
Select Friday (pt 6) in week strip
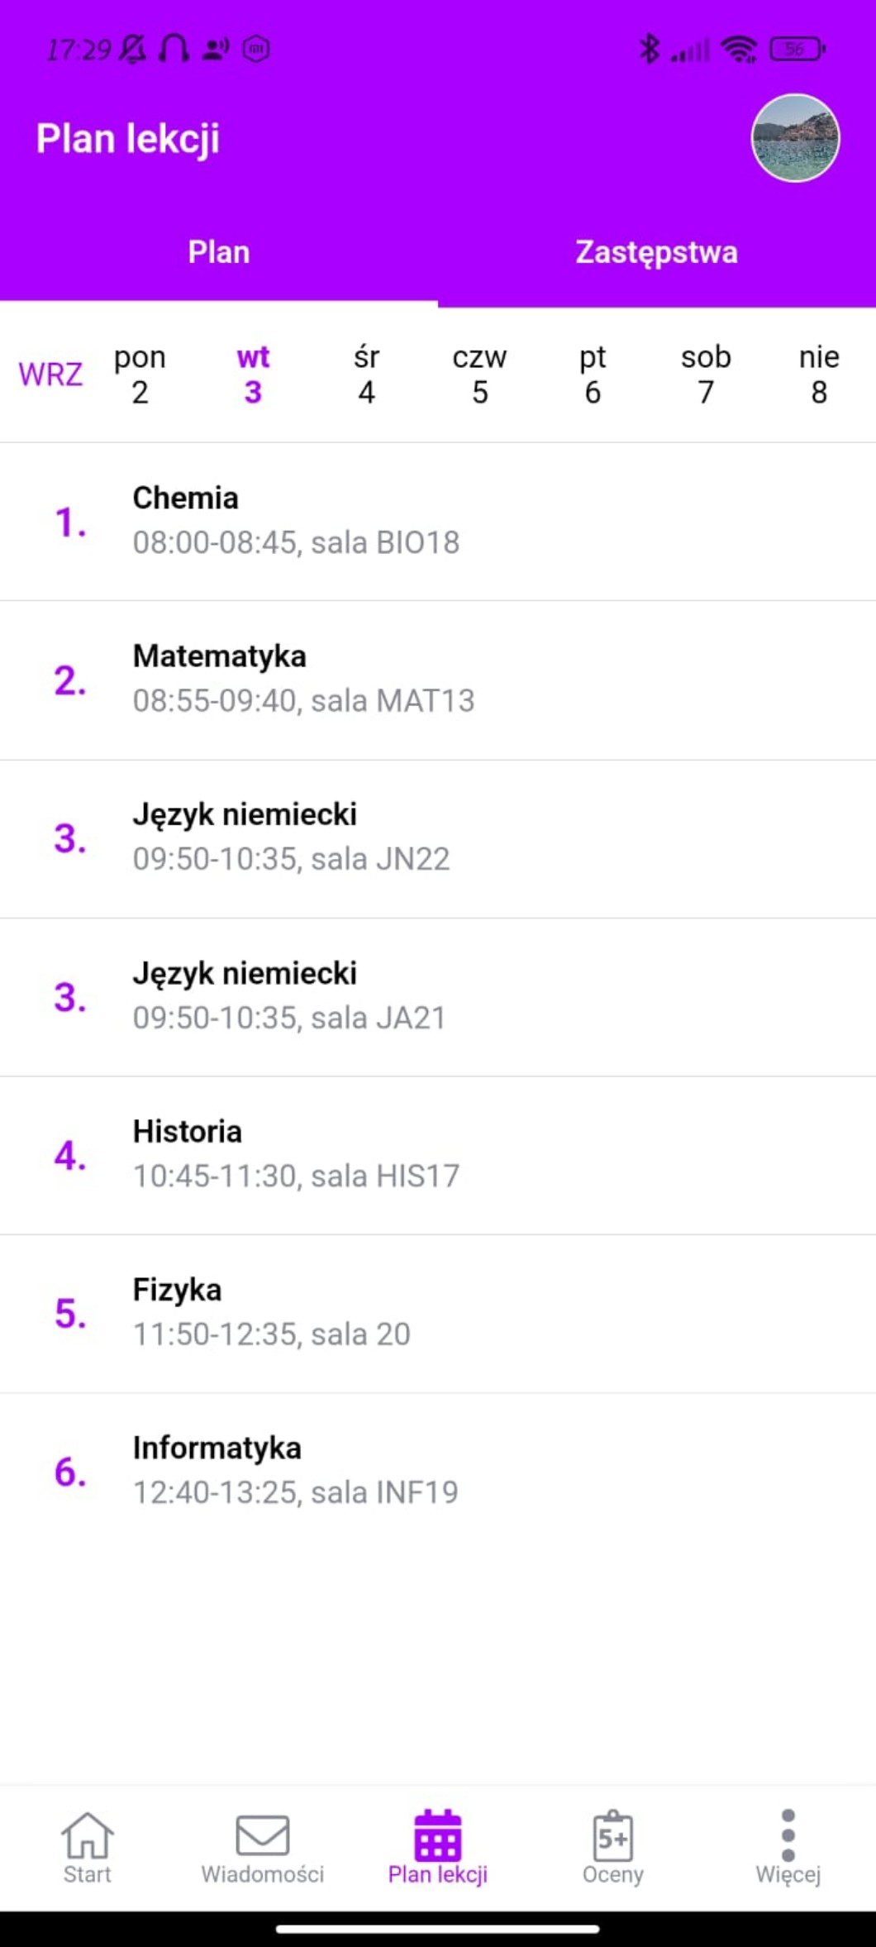tap(593, 375)
